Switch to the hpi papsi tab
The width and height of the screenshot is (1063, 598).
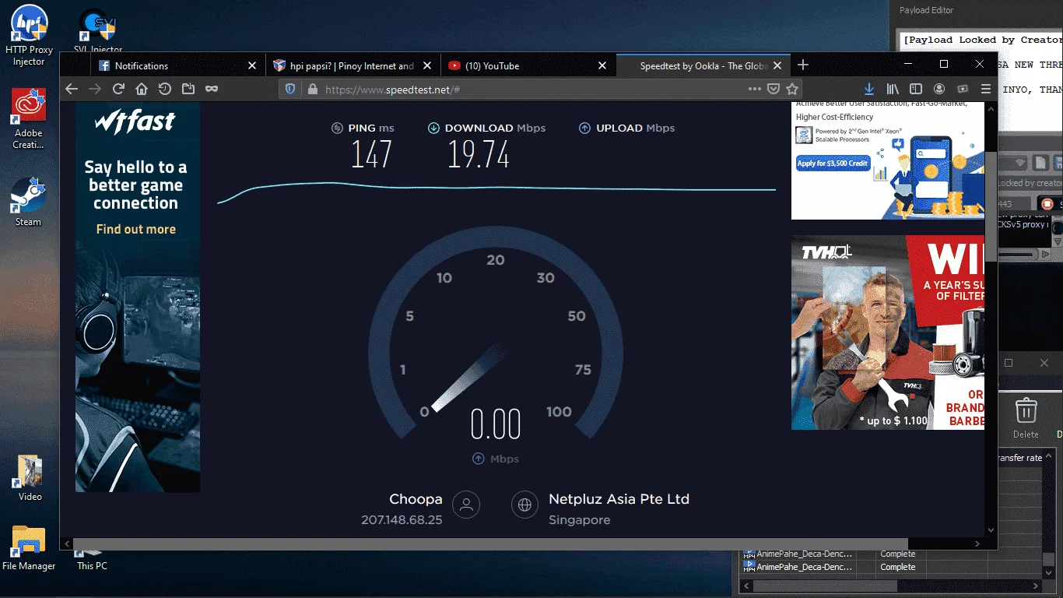(x=353, y=66)
